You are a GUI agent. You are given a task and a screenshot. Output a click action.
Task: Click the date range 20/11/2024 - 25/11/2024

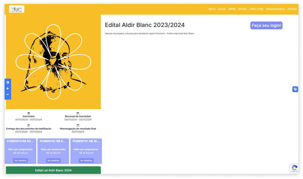(x=29, y=132)
